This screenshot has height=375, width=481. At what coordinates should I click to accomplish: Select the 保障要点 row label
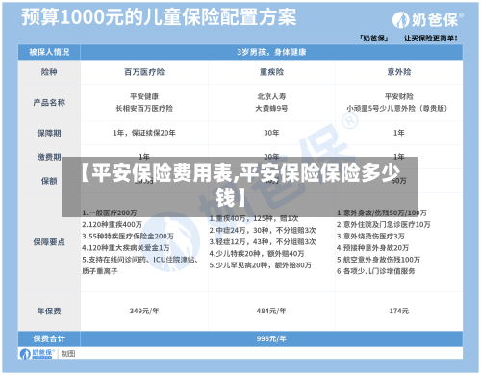click(x=49, y=242)
